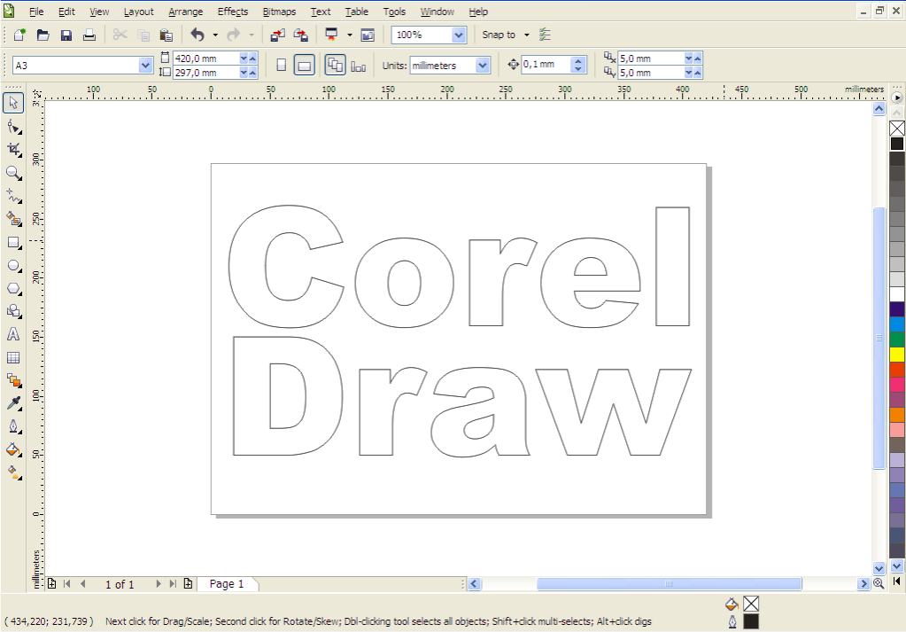Select the Rectangle tool
Viewport: 906px width, 632px height.
pos(13,242)
